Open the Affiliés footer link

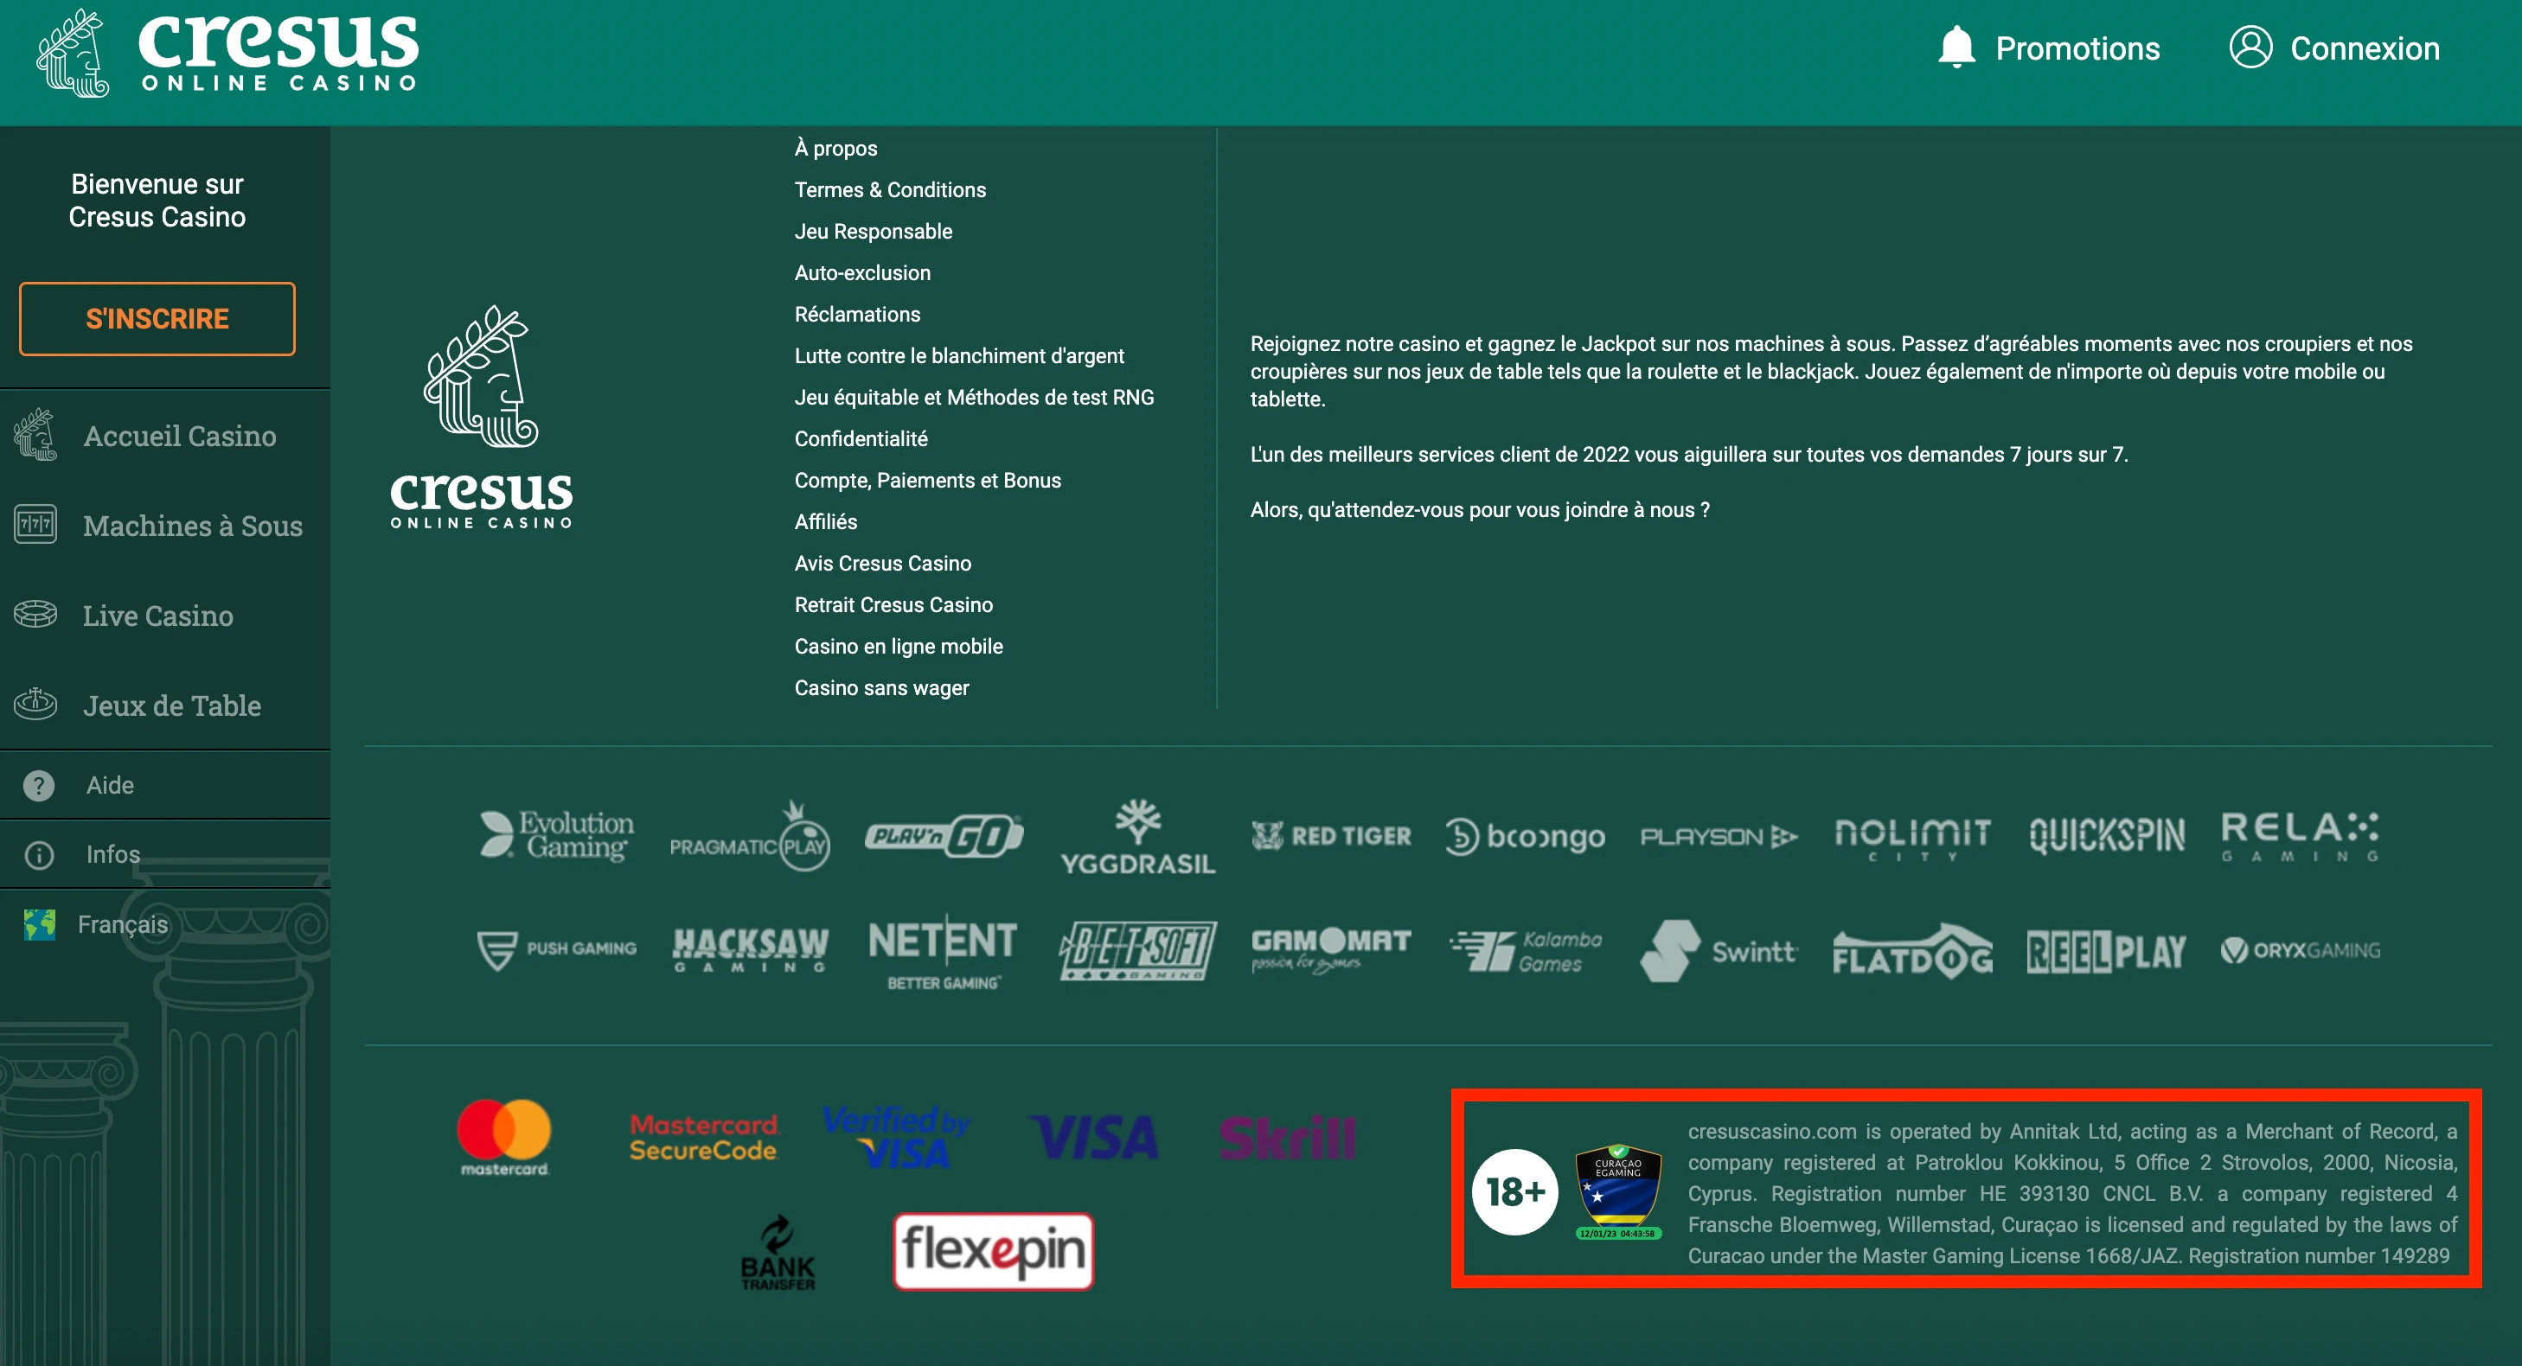click(825, 521)
